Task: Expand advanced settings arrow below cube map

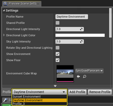Action: pyautogui.click(x=55, y=86)
